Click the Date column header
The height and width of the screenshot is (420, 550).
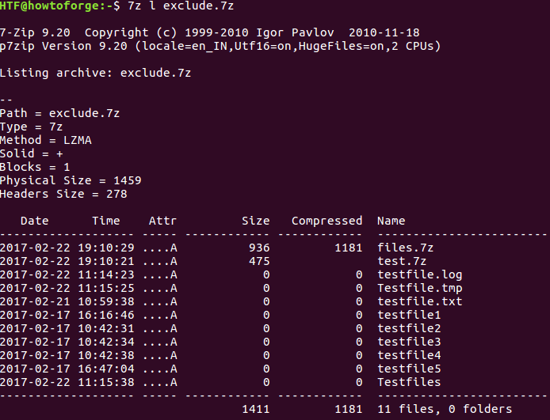(x=35, y=221)
